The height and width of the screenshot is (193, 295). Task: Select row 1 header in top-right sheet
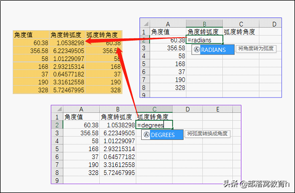145,32
